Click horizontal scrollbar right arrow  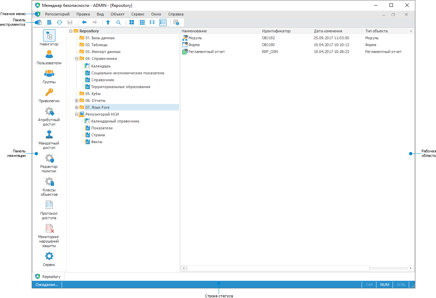click(411, 268)
